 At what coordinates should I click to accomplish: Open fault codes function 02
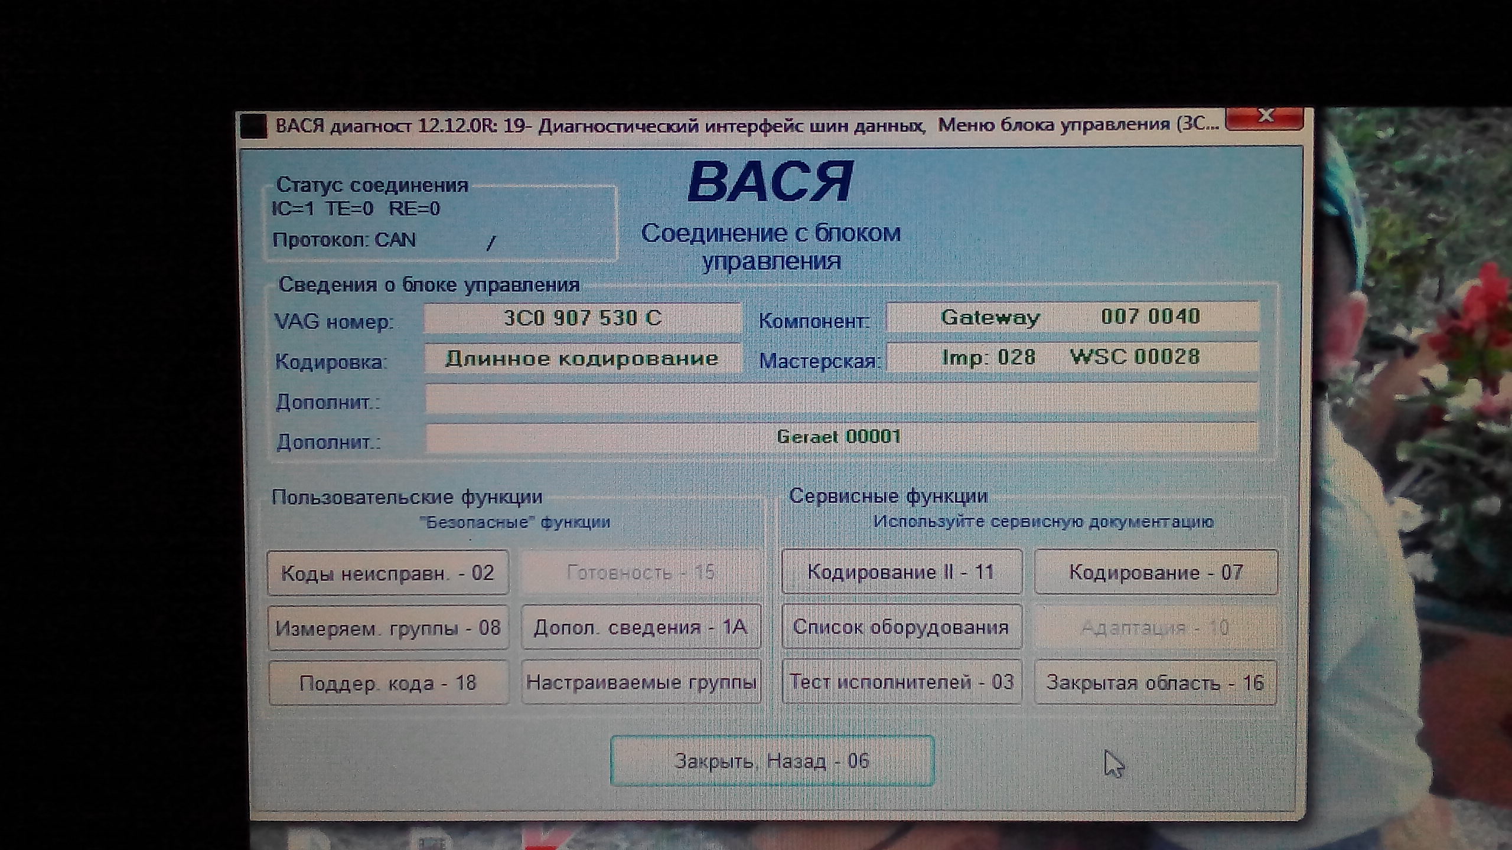(x=387, y=573)
